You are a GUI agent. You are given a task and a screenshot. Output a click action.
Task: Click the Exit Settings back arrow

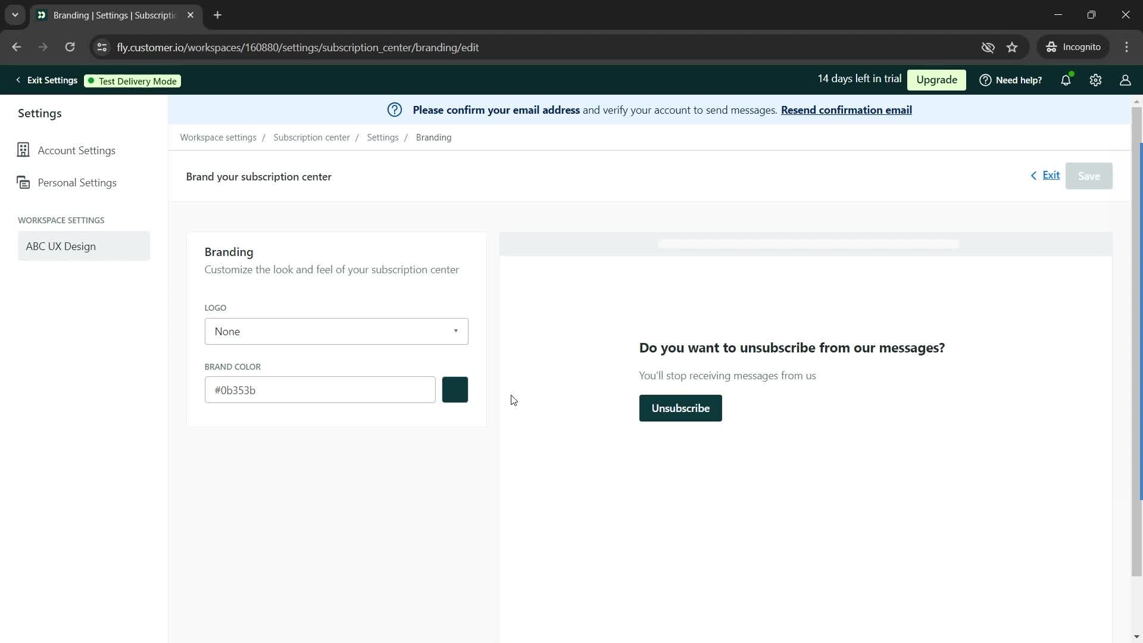click(17, 80)
